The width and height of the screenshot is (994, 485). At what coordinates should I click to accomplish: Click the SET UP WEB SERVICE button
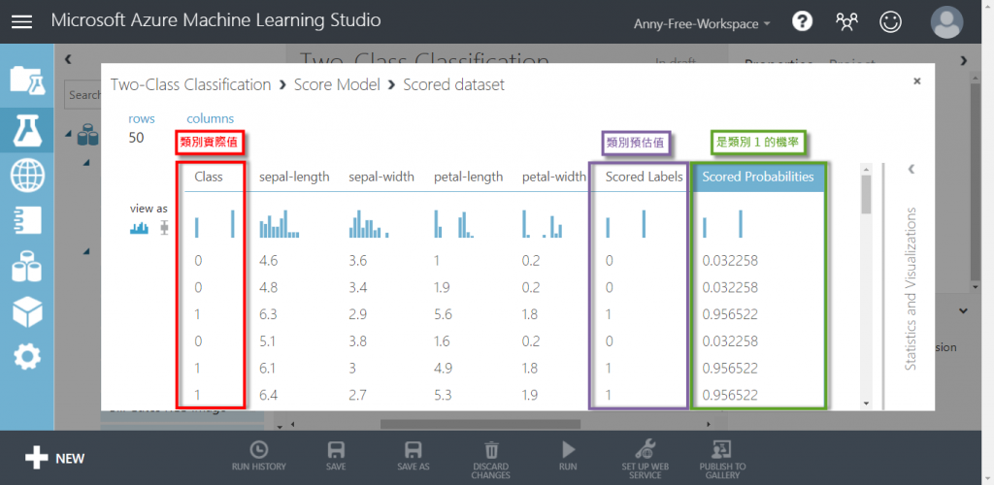pyautogui.click(x=646, y=458)
